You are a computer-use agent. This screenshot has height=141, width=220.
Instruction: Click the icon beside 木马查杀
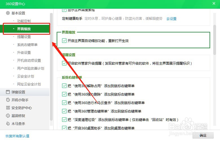click(x=8, y=124)
